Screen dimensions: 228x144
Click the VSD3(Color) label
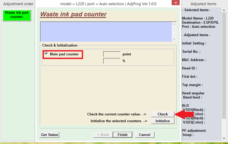click(x=194, y=122)
